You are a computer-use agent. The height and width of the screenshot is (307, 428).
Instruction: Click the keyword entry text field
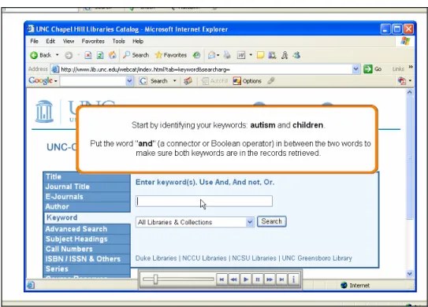[204, 202]
